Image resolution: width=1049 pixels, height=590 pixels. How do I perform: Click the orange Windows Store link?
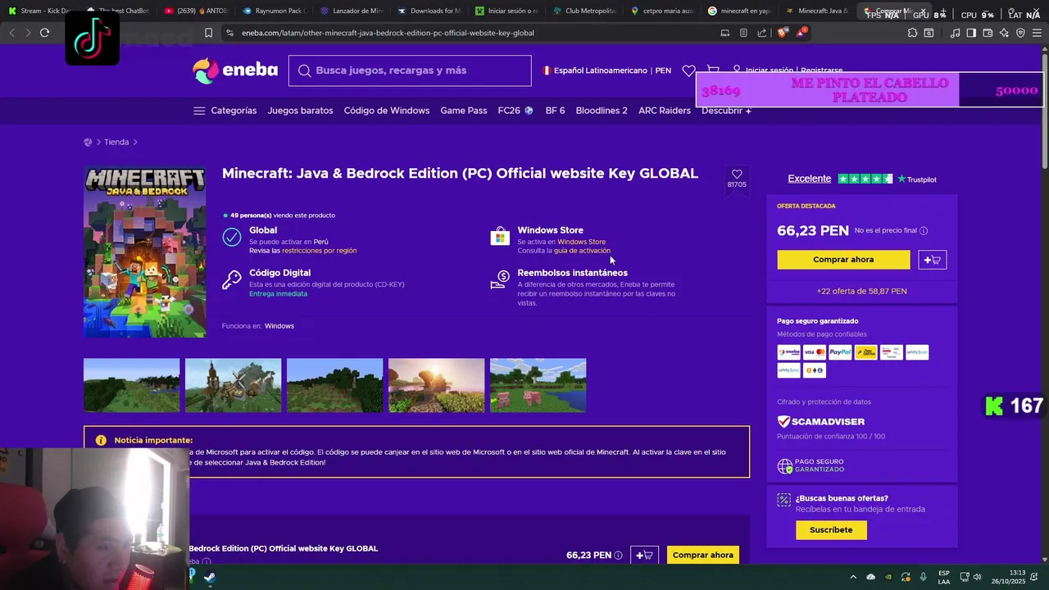[581, 242]
